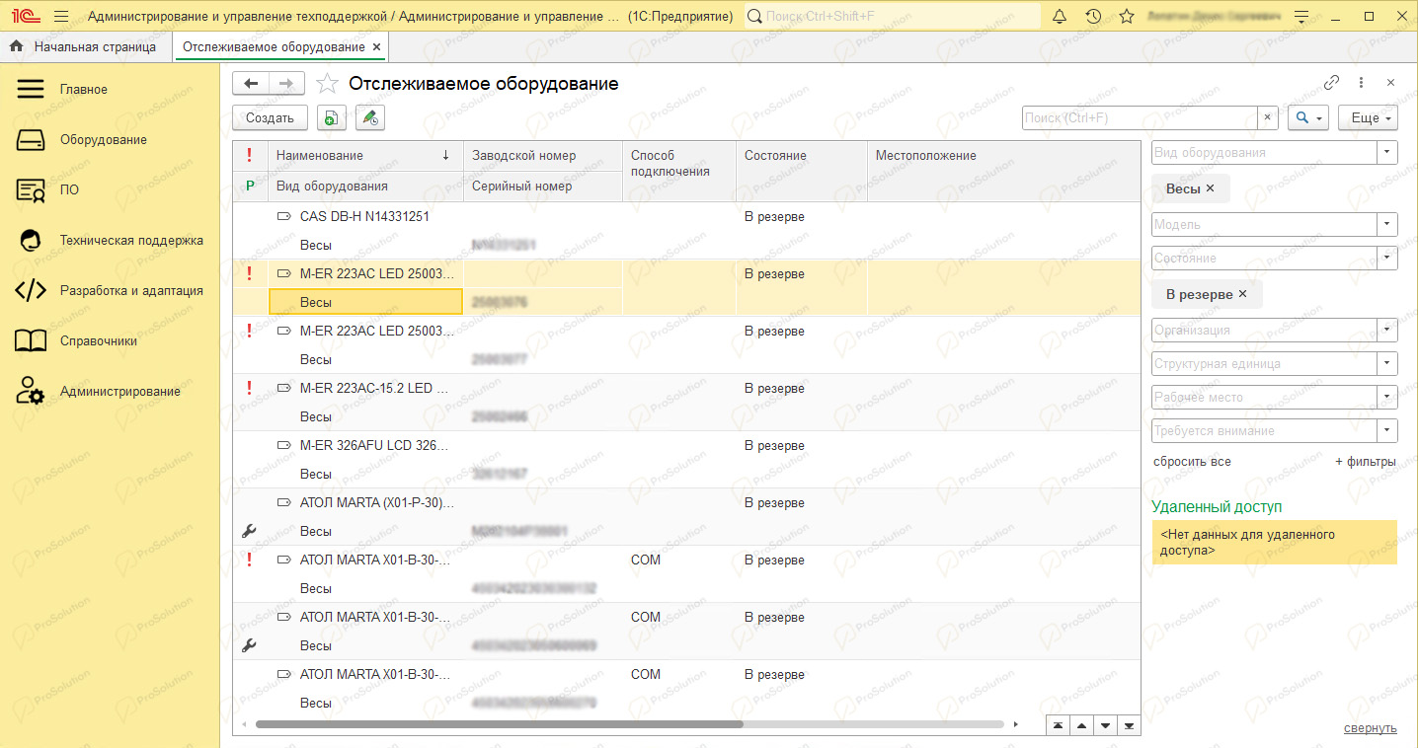The image size is (1418, 748).
Task: Add form to favorites star beside title
Action: 327,84
